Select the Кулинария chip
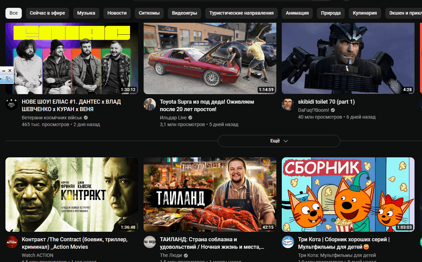Screen dimensions: 422x262 click(x=365, y=13)
